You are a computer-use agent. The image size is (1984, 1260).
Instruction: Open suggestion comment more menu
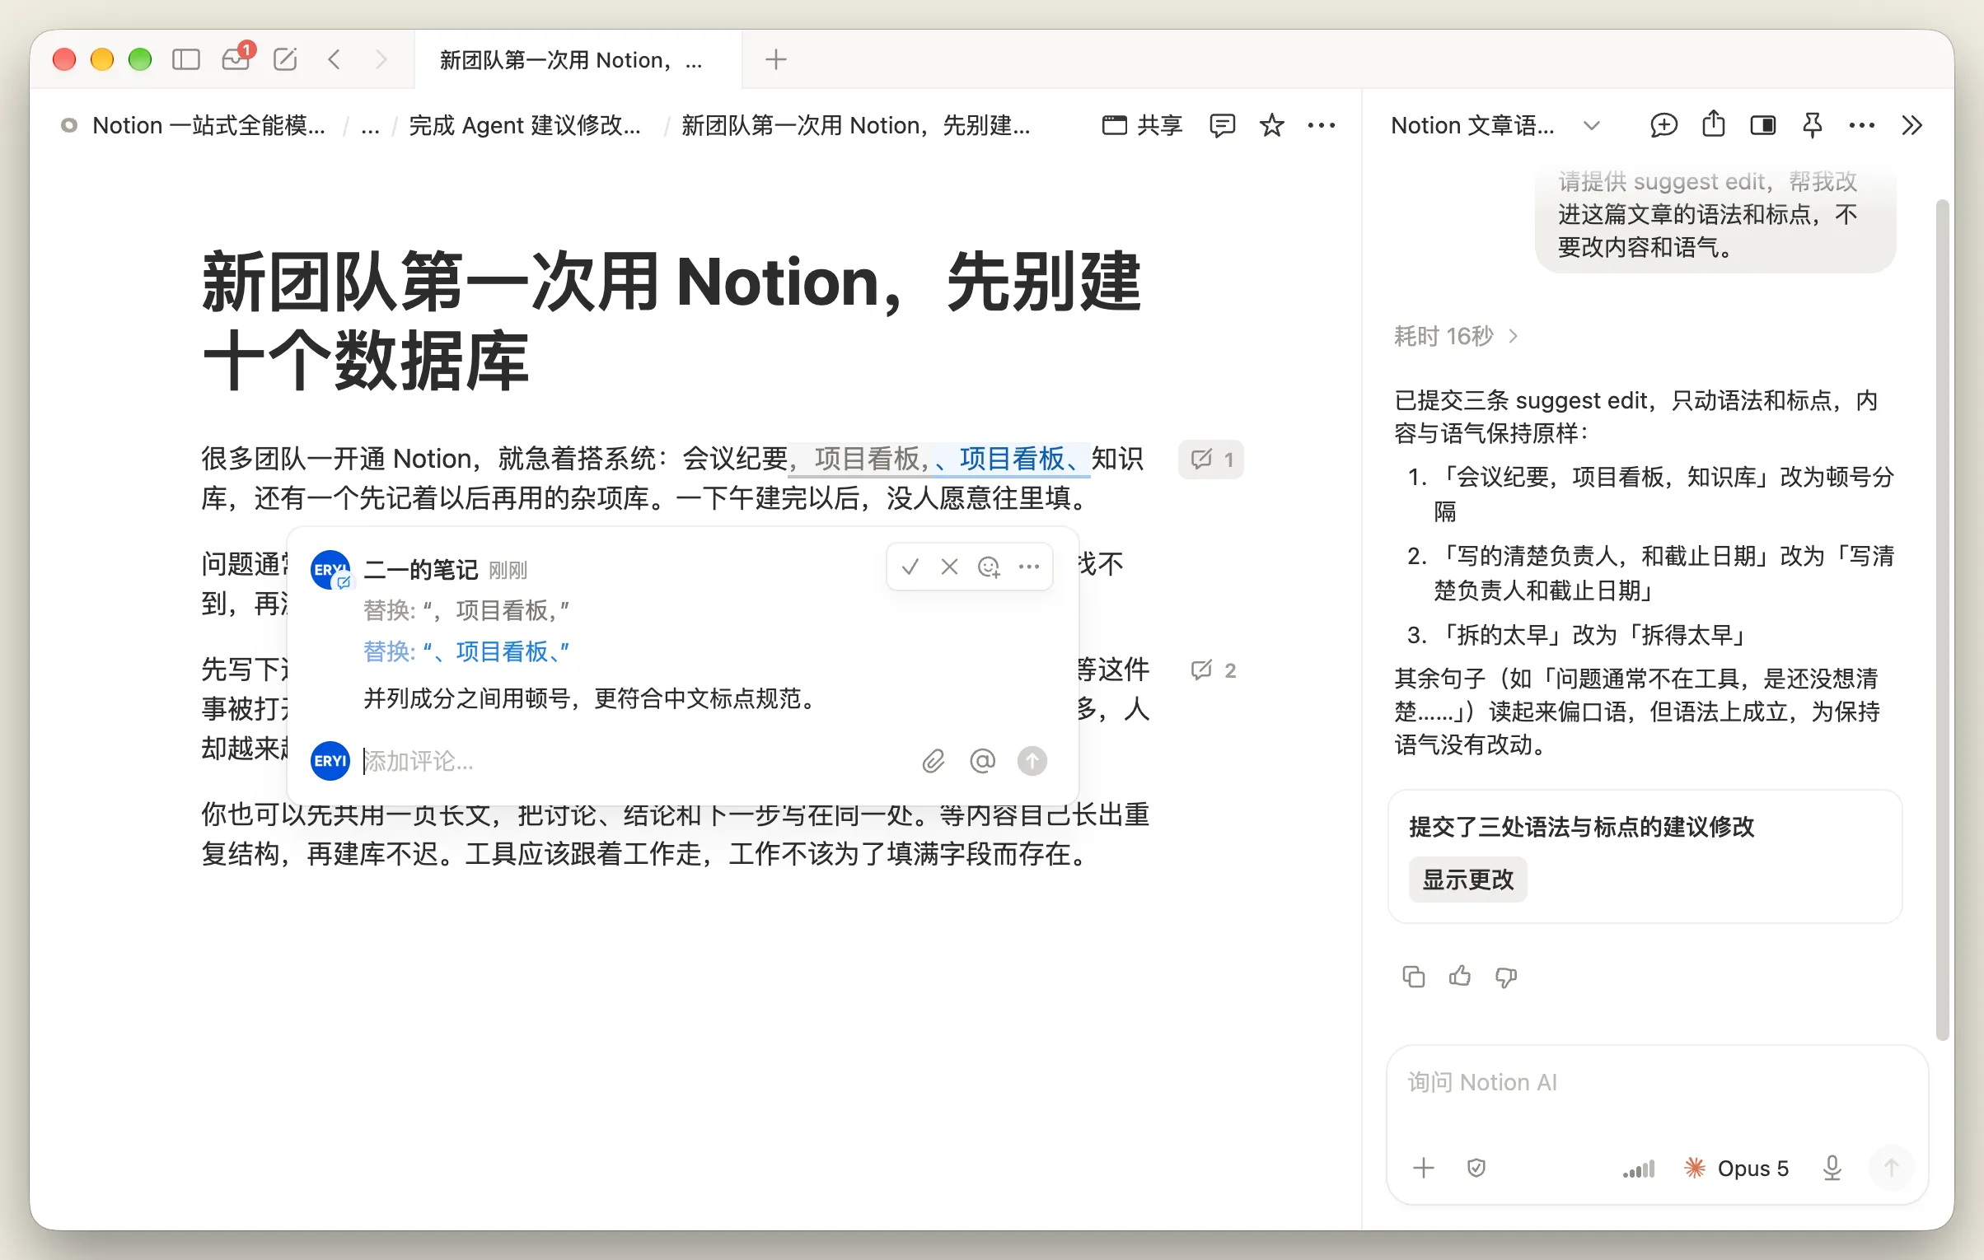pyautogui.click(x=1029, y=567)
